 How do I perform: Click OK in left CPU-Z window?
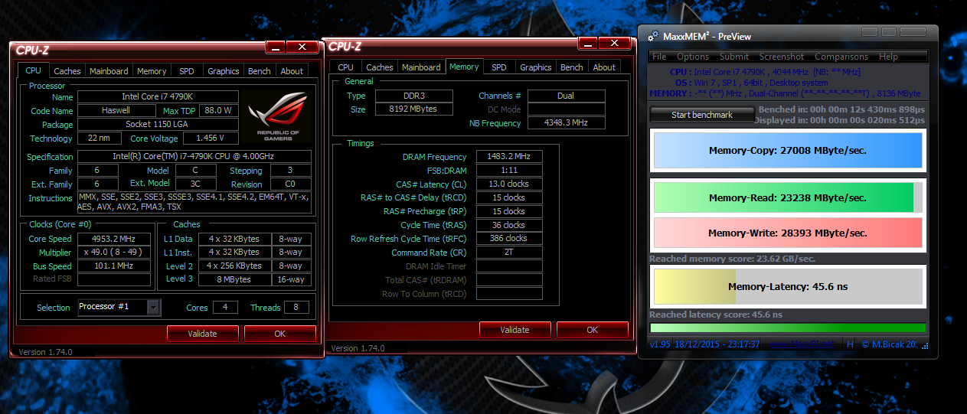tap(280, 334)
